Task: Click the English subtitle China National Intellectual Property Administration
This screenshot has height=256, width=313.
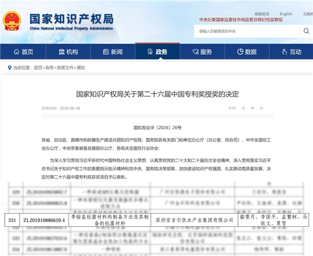Action: click(71, 28)
